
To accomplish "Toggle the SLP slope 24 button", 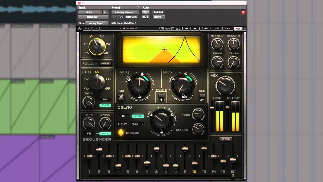I will 202,96.
